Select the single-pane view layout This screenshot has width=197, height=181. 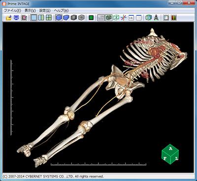(x=34, y=18)
